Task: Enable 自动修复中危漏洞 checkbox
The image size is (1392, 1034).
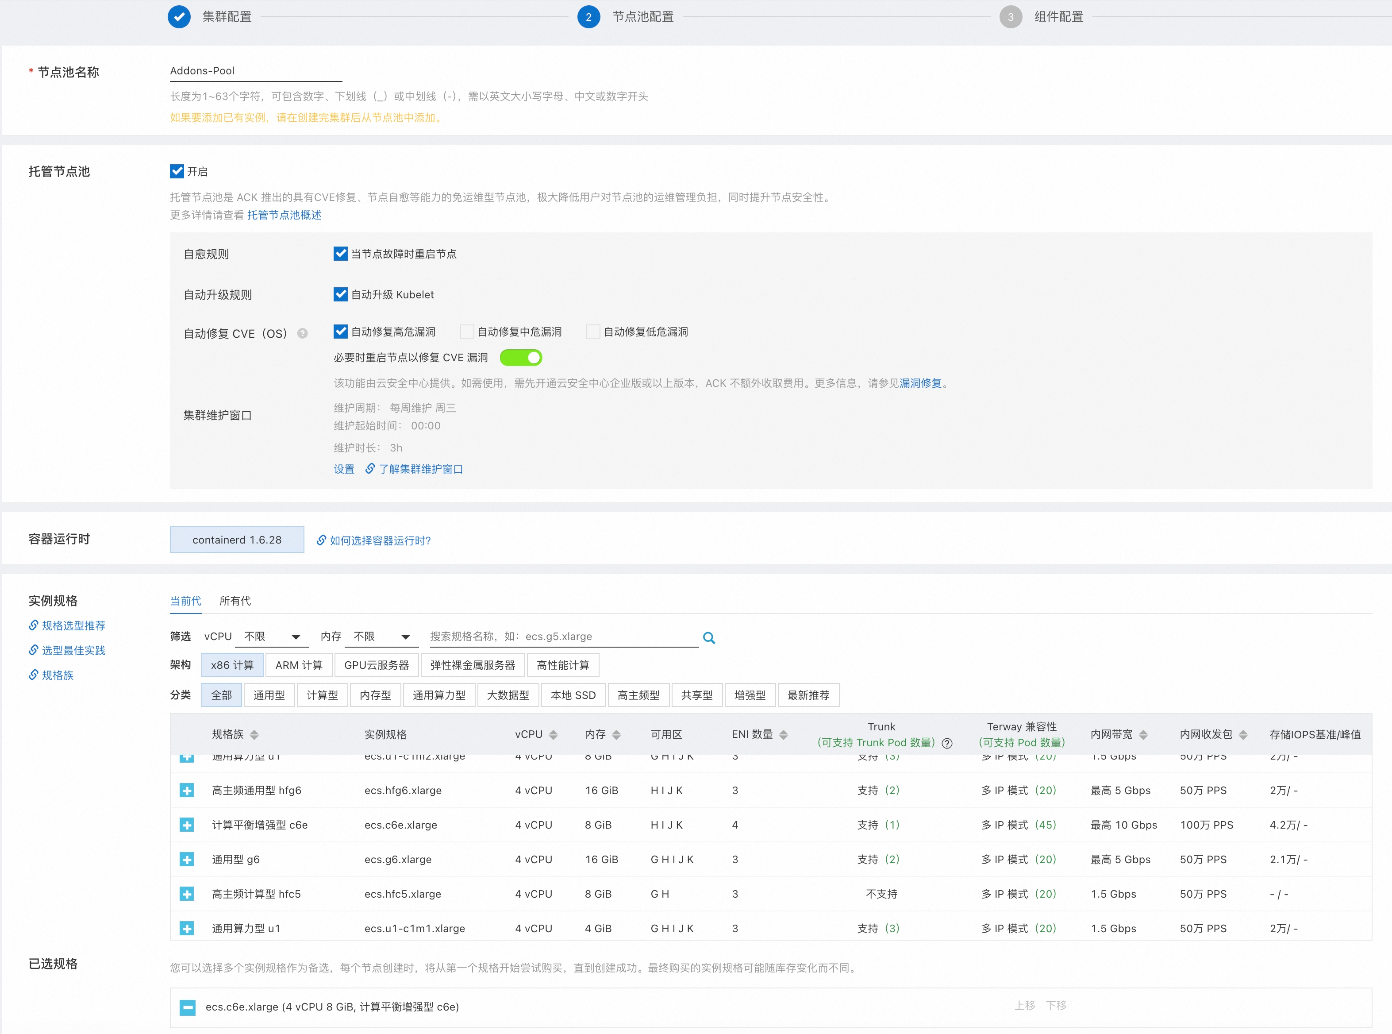Action: tap(467, 331)
